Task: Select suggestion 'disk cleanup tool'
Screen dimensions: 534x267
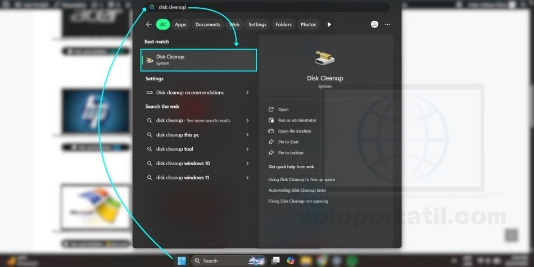Action: coord(197,149)
